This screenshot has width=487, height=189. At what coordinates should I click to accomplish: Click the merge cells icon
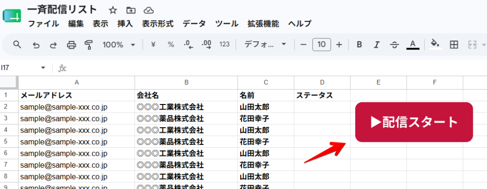(x=472, y=45)
